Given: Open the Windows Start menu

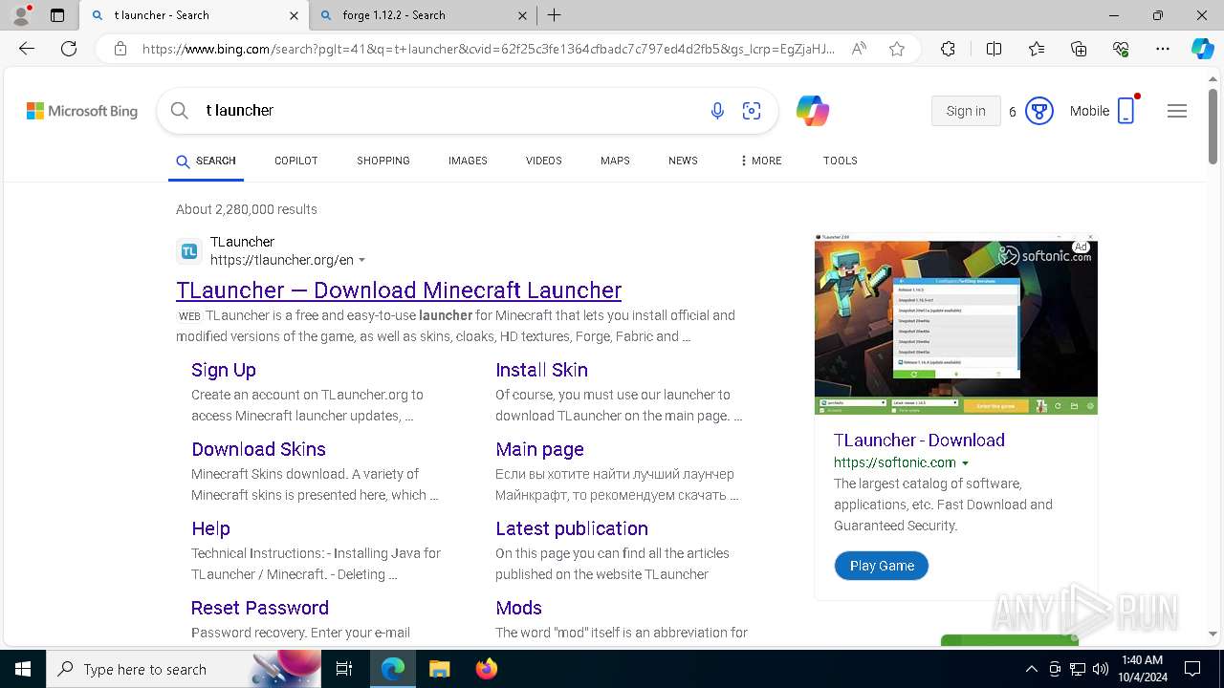Looking at the screenshot, I should coord(23,669).
